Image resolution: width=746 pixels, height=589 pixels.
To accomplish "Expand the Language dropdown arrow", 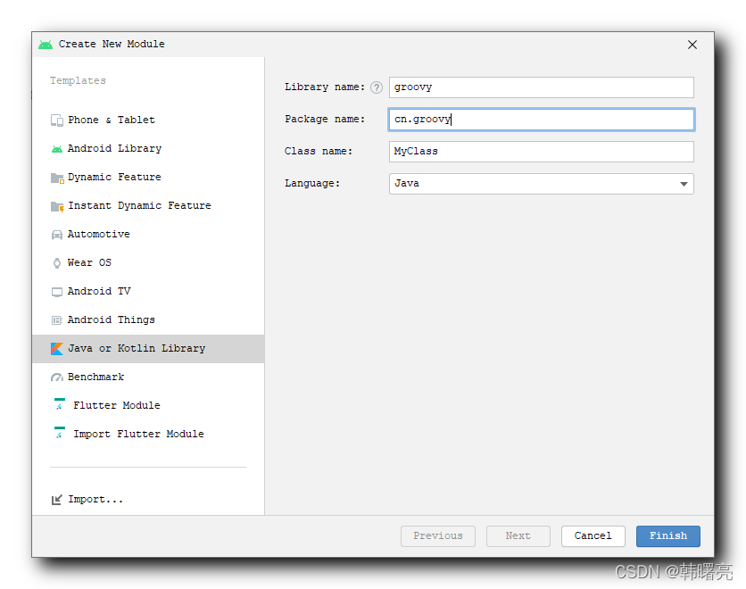I will [x=684, y=184].
